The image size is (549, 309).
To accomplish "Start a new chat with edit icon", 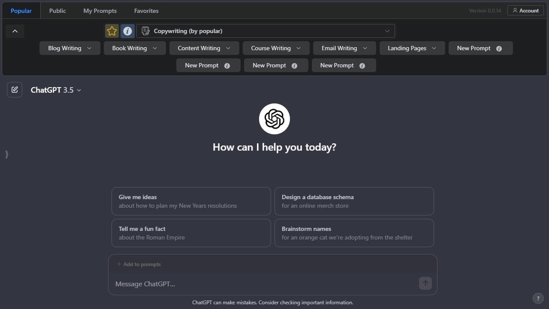I will click(x=15, y=90).
